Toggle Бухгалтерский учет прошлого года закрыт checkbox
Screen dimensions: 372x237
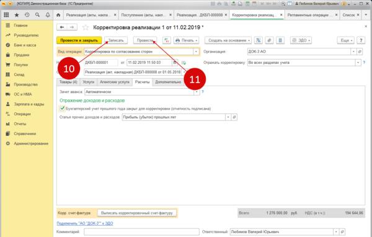pos(62,109)
